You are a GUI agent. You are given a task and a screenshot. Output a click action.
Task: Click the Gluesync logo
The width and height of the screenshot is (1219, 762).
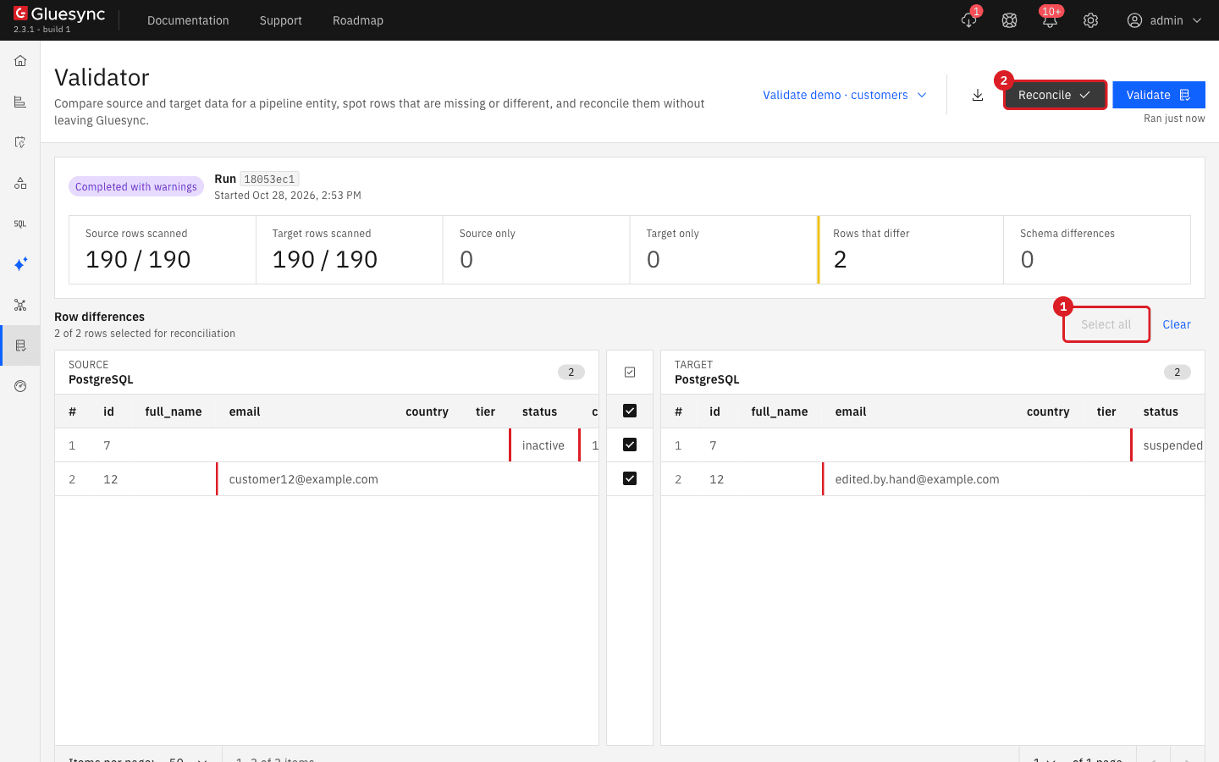click(59, 14)
